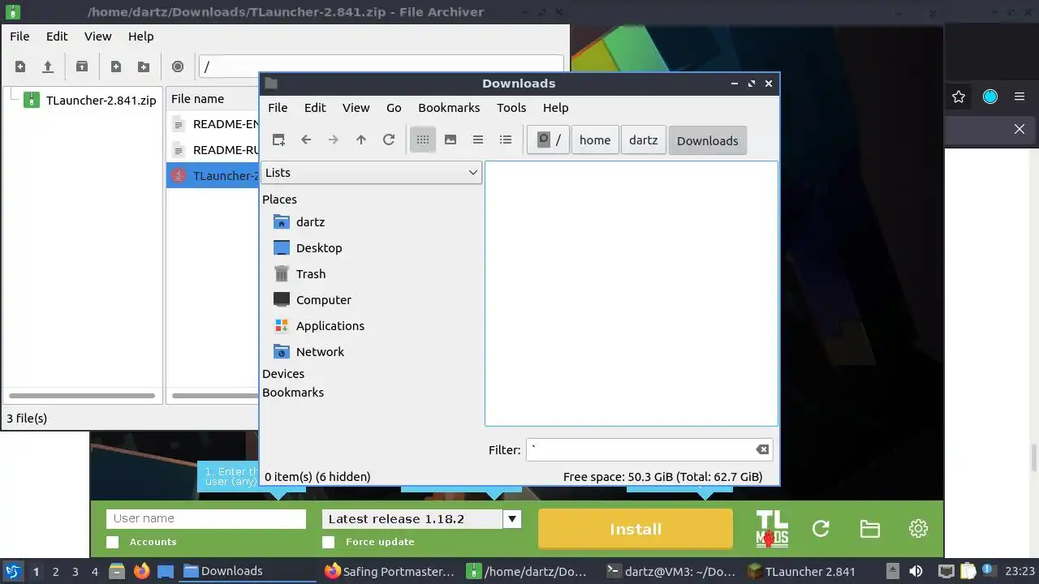Click volume speaker icon in system tray
This screenshot has height=584, width=1039.
pos(916,571)
